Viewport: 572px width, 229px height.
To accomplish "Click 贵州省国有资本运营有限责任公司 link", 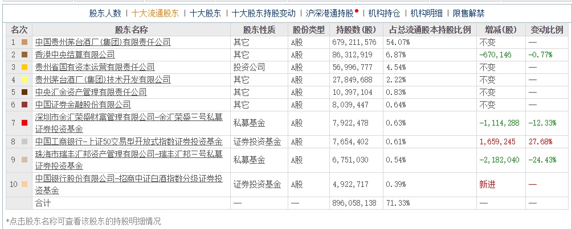I will tap(95, 67).
